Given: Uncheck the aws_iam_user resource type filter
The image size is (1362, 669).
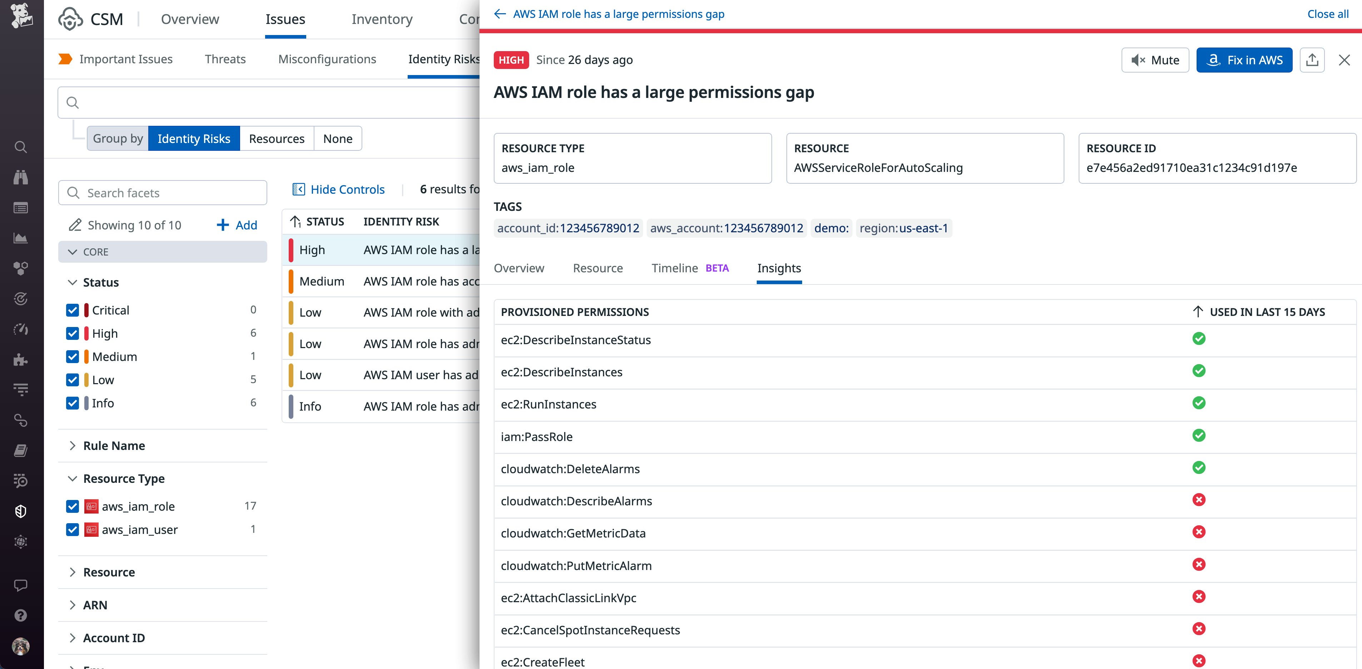Looking at the screenshot, I should coord(73,529).
